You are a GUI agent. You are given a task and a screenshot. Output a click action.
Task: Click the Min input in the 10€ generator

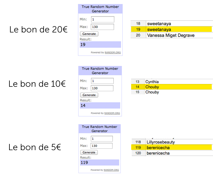click(x=102, y=81)
